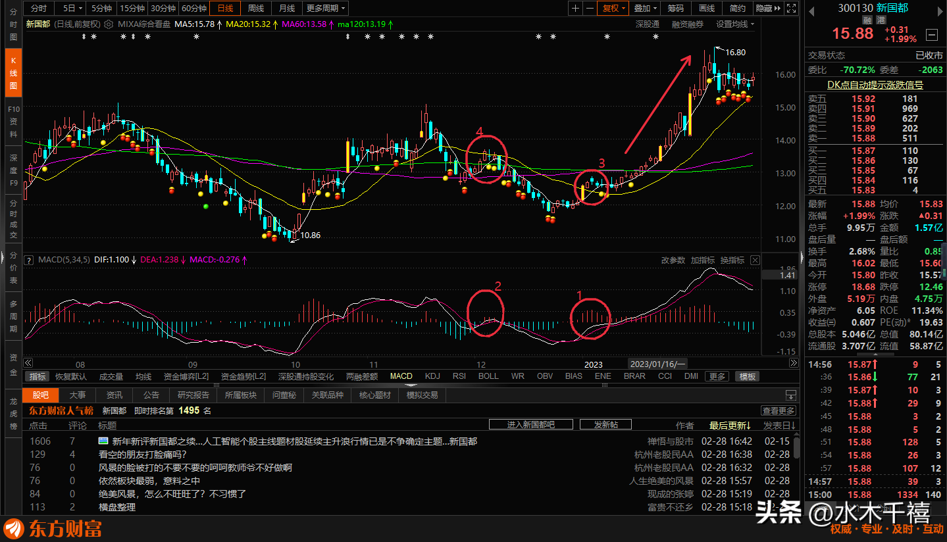Switch to 周线 weekly period

point(256,9)
